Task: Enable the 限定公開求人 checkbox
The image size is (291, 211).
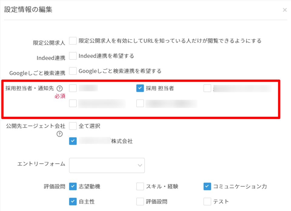Action: click(x=73, y=41)
